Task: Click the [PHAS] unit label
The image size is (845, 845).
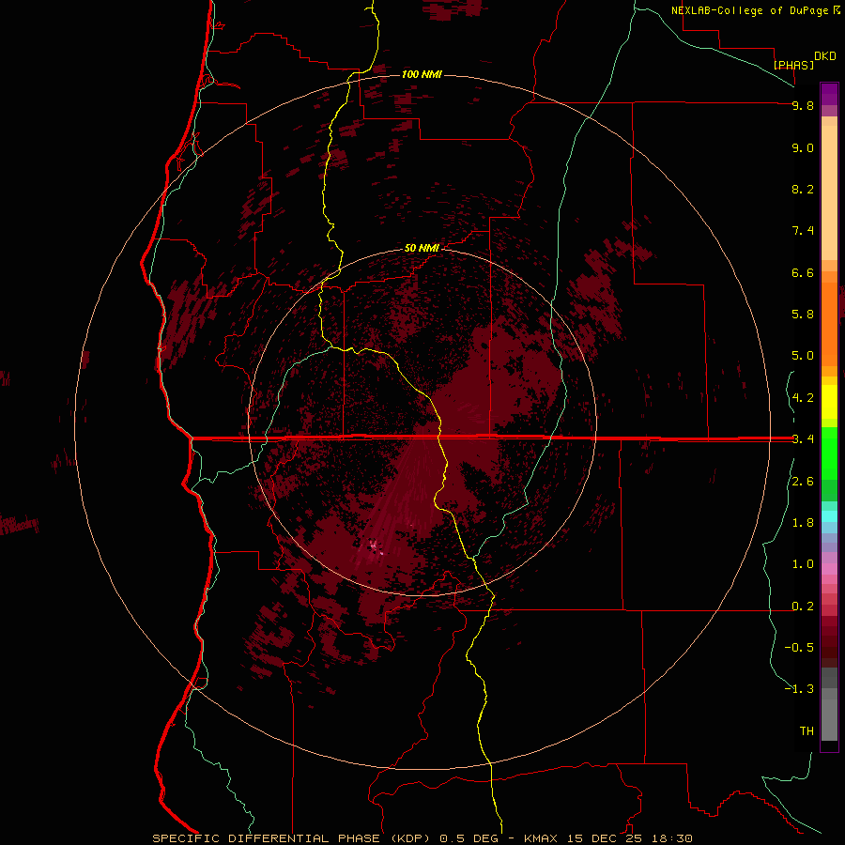Action: [x=793, y=65]
